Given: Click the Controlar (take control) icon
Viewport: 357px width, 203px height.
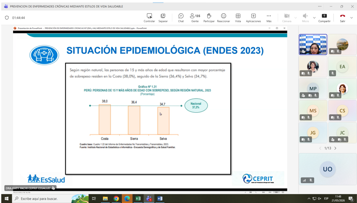Looking at the screenshot, I should [x=149, y=16].
